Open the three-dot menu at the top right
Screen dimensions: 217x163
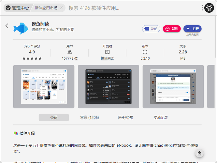(x=202, y=8)
